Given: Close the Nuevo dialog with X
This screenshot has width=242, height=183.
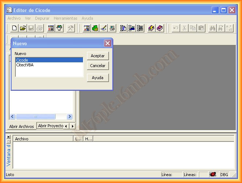Looking at the screenshot, I should [107, 43].
